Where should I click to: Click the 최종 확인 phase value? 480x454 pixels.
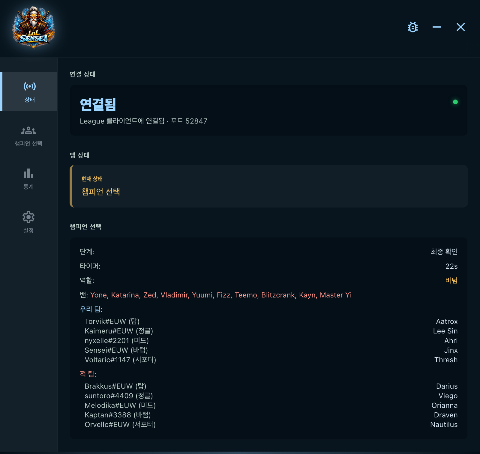[444, 252]
